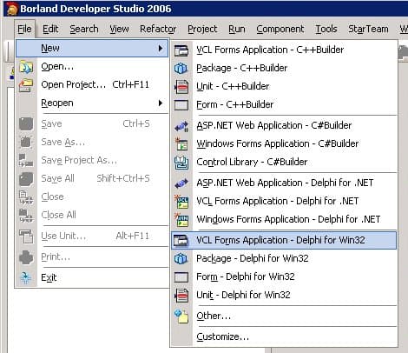Click the Package Delphi for Win32 icon

coord(181,258)
